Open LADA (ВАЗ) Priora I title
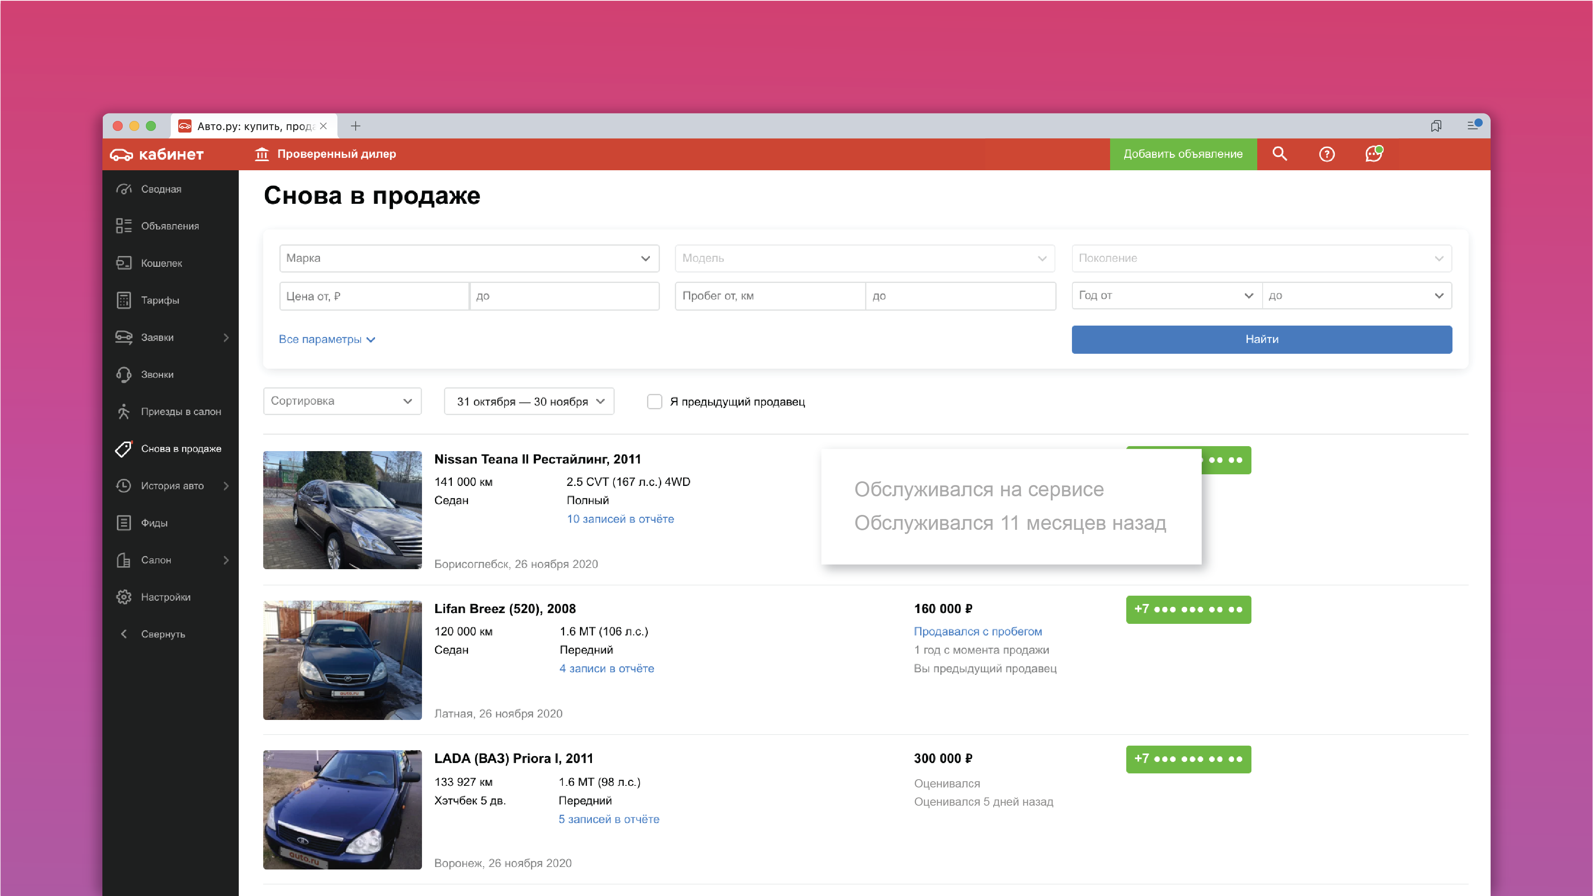This screenshot has width=1593, height=896. (x=513, y=759)
